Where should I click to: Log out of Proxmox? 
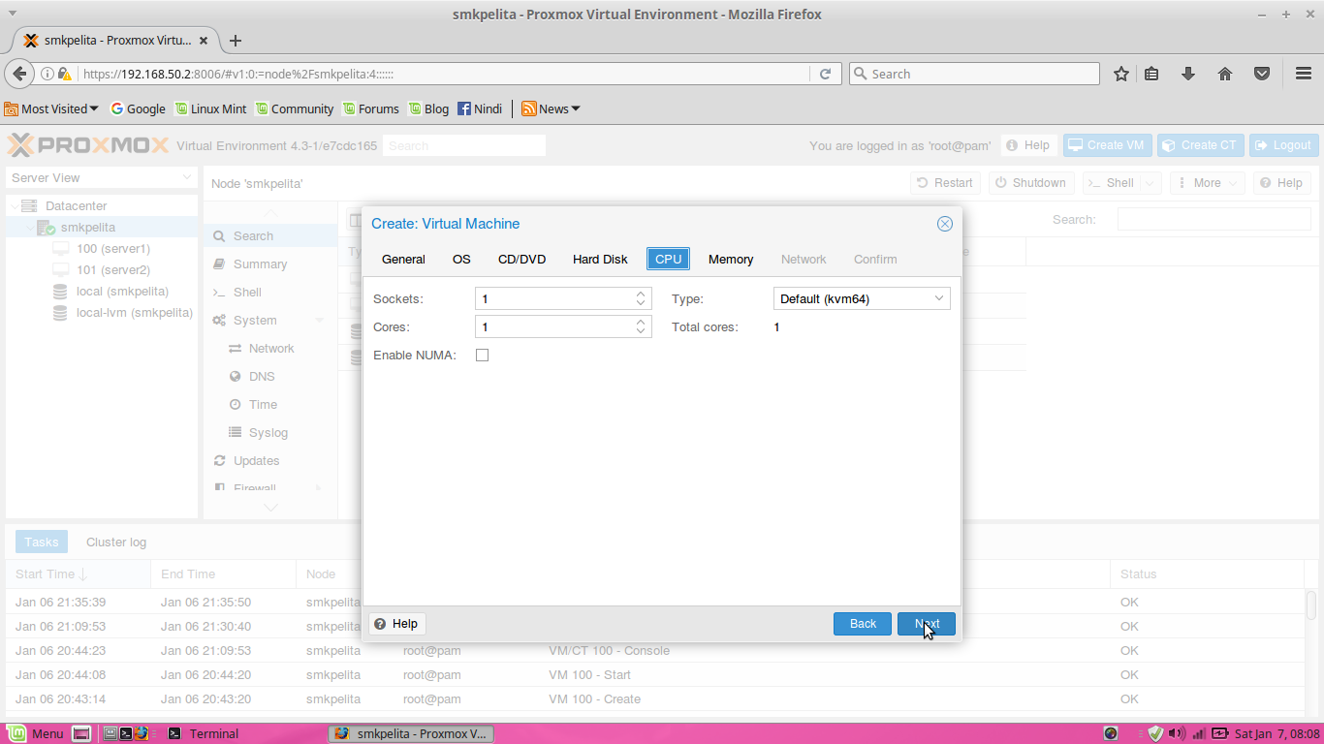1283,145
